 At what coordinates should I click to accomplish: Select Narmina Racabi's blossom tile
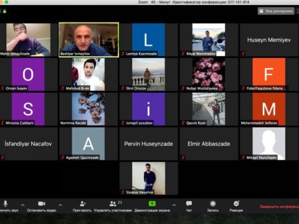[x=88, y=109]
